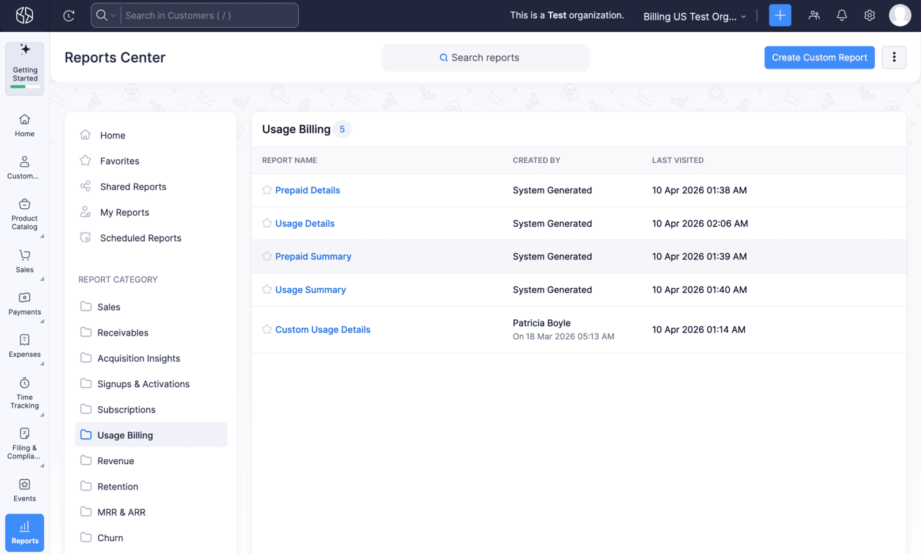Screen dimensions: 921x554
Task: Open the three-dot more options menu
Action: (x=893, y=58)
